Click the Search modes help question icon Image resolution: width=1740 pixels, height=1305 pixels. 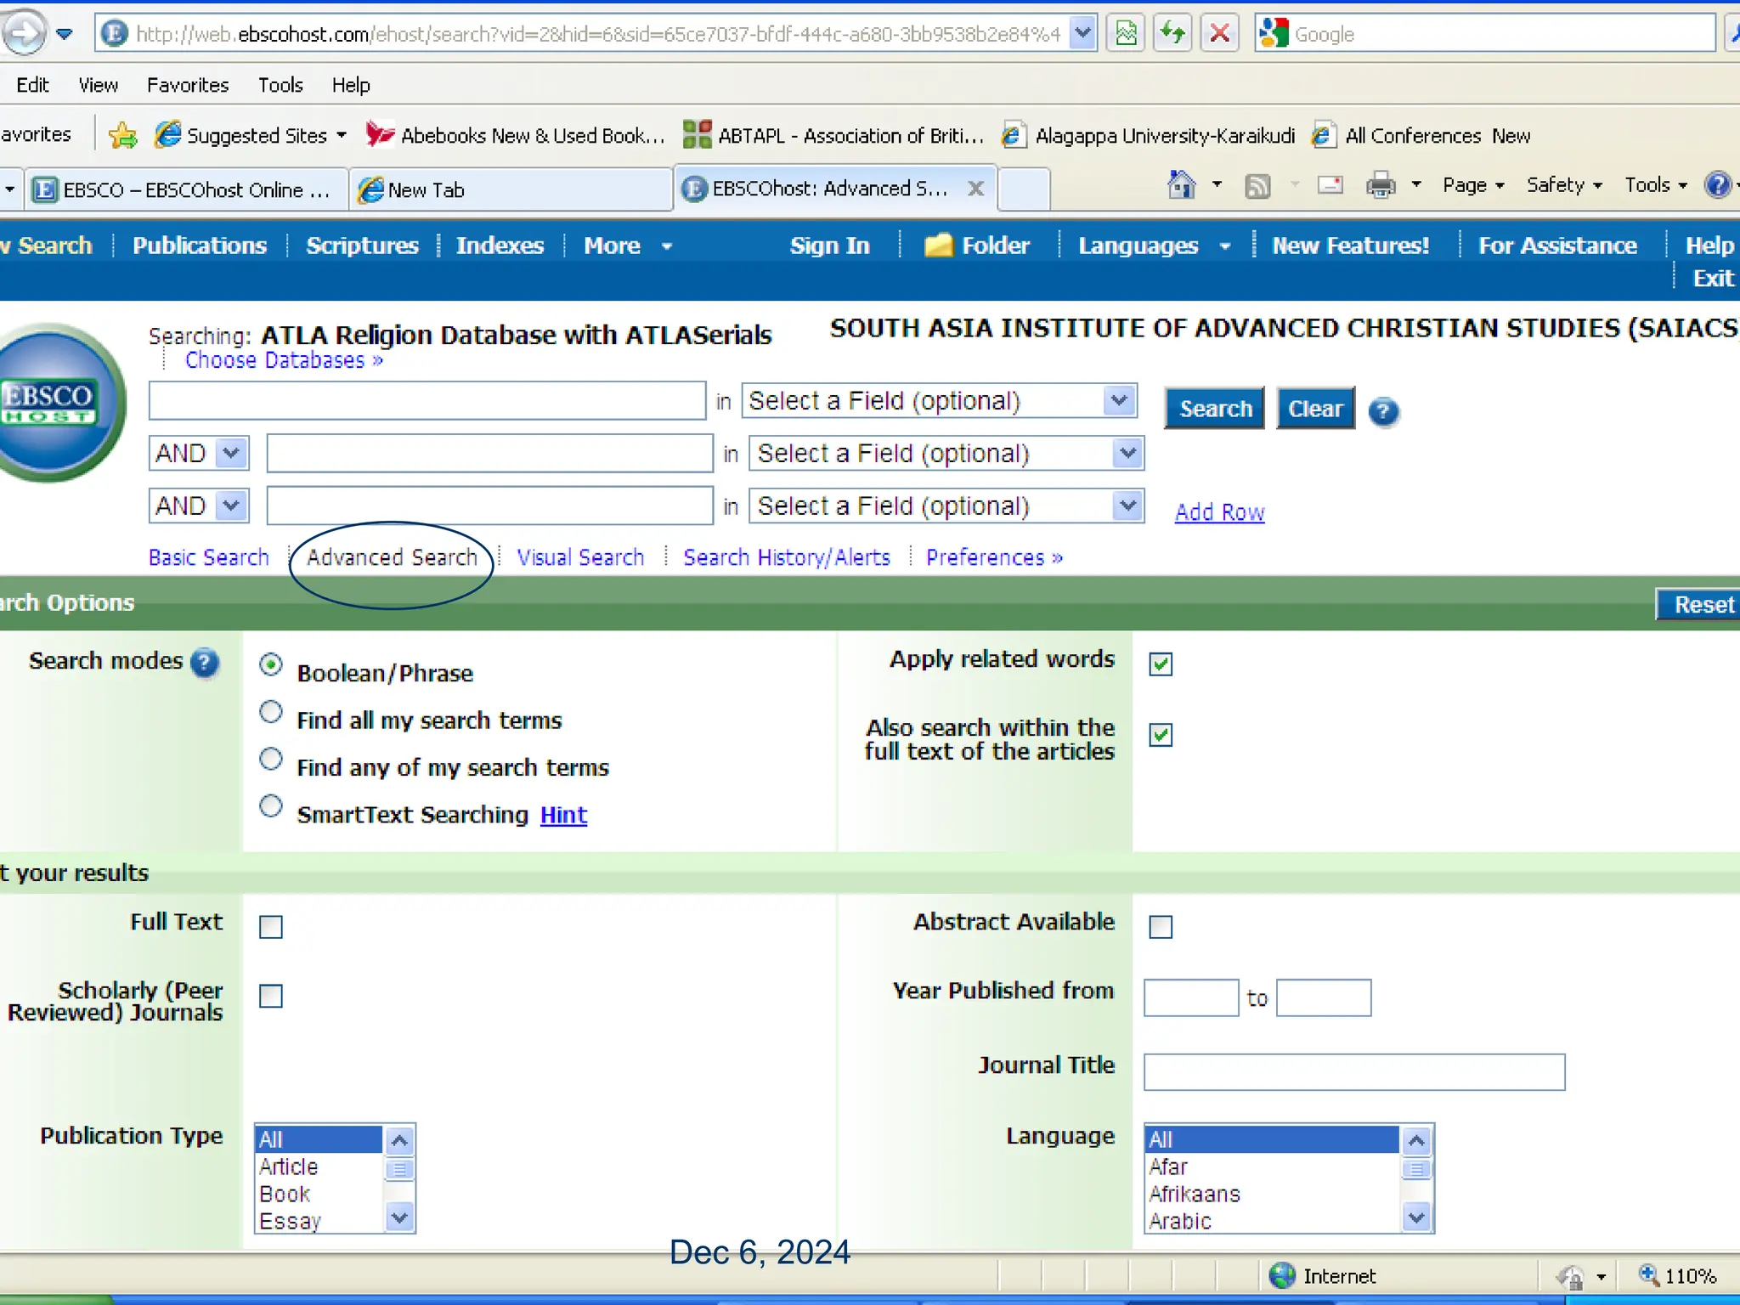pyautogui.click(x=205, y=662)
